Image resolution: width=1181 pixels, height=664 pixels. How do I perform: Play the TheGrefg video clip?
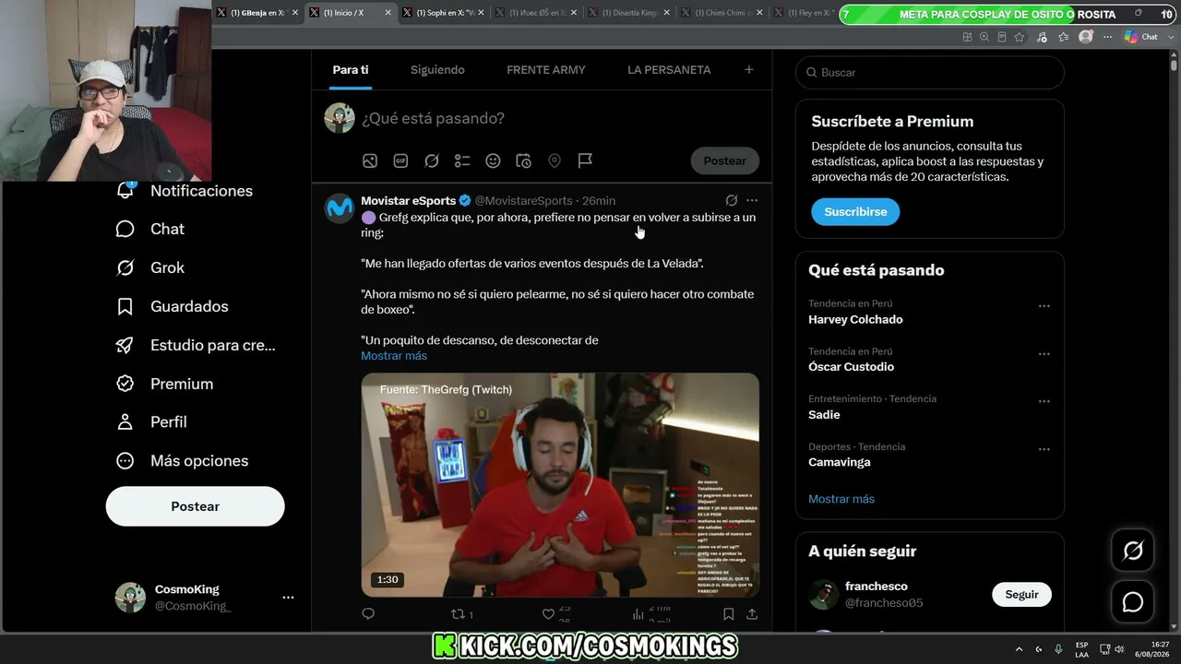[560, 484]
